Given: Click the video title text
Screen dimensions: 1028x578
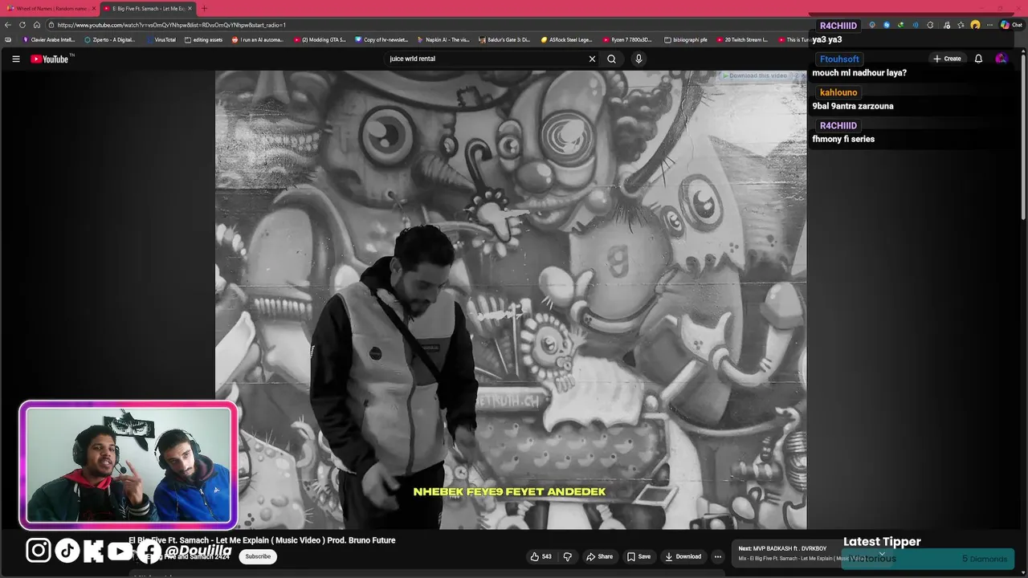Looking at the screenshot, I should click(x=262, y=540).
